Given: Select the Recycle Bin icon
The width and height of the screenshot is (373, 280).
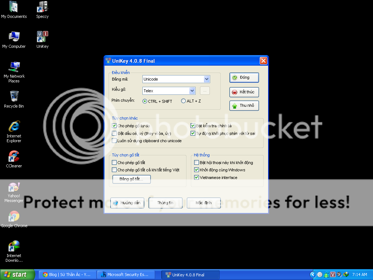Looking at the screenshot, I should pos(14,99).
